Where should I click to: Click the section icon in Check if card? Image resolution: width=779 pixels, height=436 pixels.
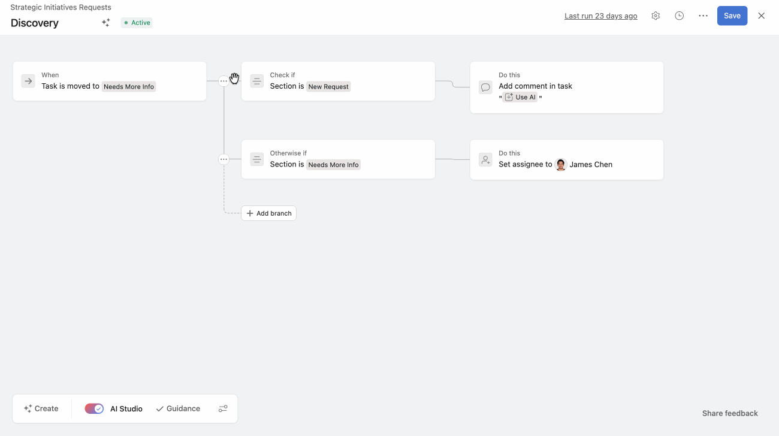pyautogui.click(x=256, y=81)
